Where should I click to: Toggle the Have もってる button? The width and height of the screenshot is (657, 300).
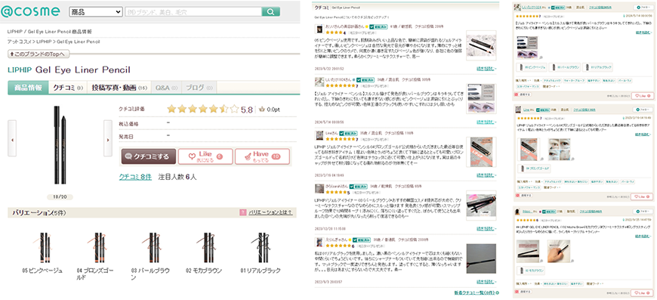262,156
